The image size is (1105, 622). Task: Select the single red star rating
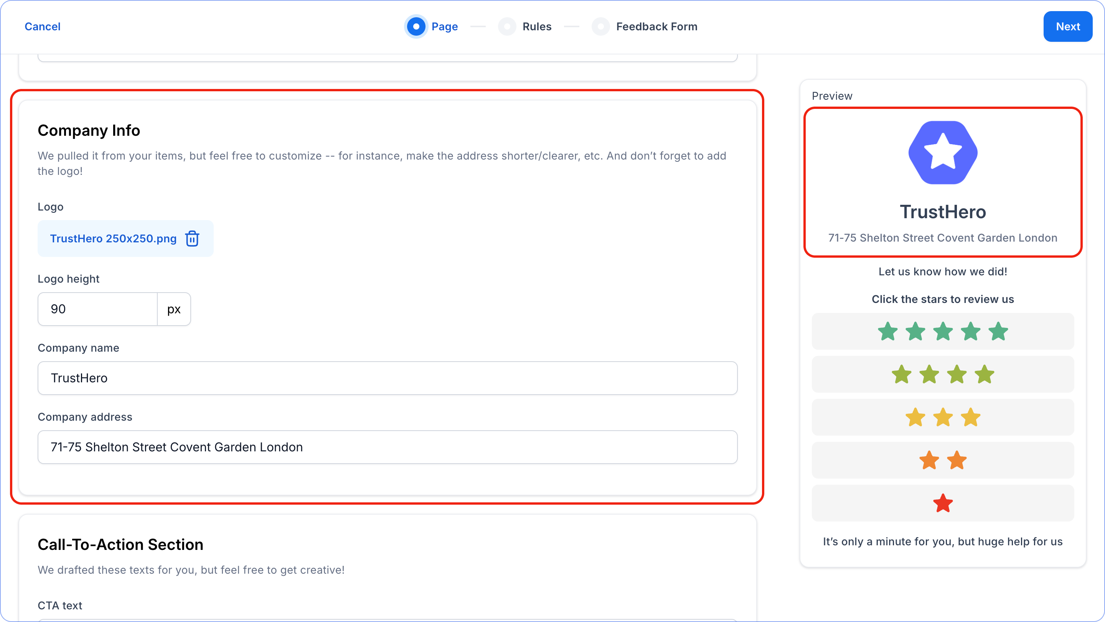pos(942,503)
